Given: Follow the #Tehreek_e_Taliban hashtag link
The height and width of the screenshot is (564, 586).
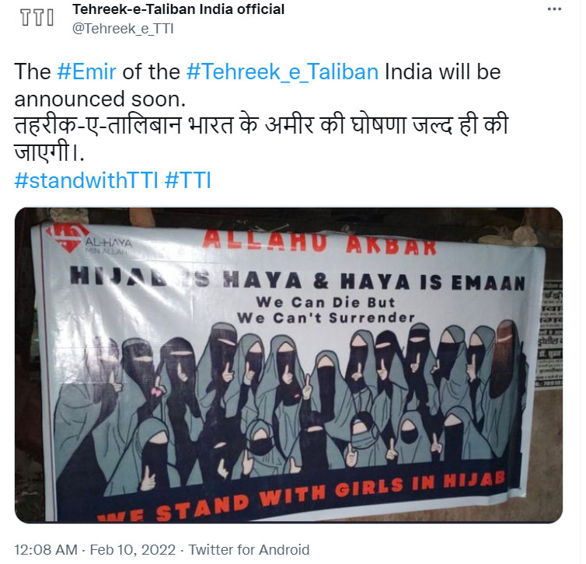Looking at the screenshot, I should pos(283,72).
